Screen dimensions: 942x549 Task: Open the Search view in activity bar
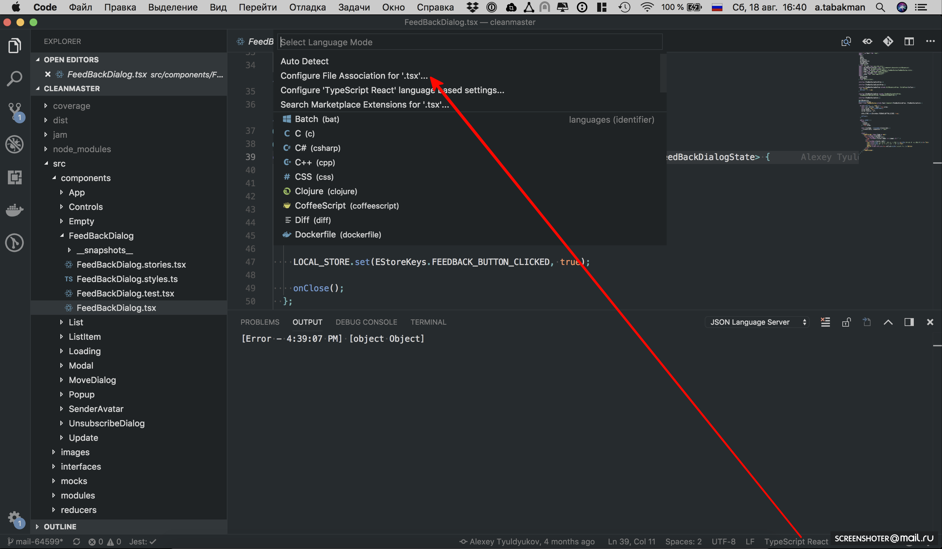click(14, 78)
